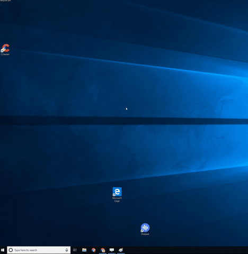This screenshot has height=254, width=248.
Task: Click the Cortana circle in search box
Action: pyautogui.click(x=11, y=250)
